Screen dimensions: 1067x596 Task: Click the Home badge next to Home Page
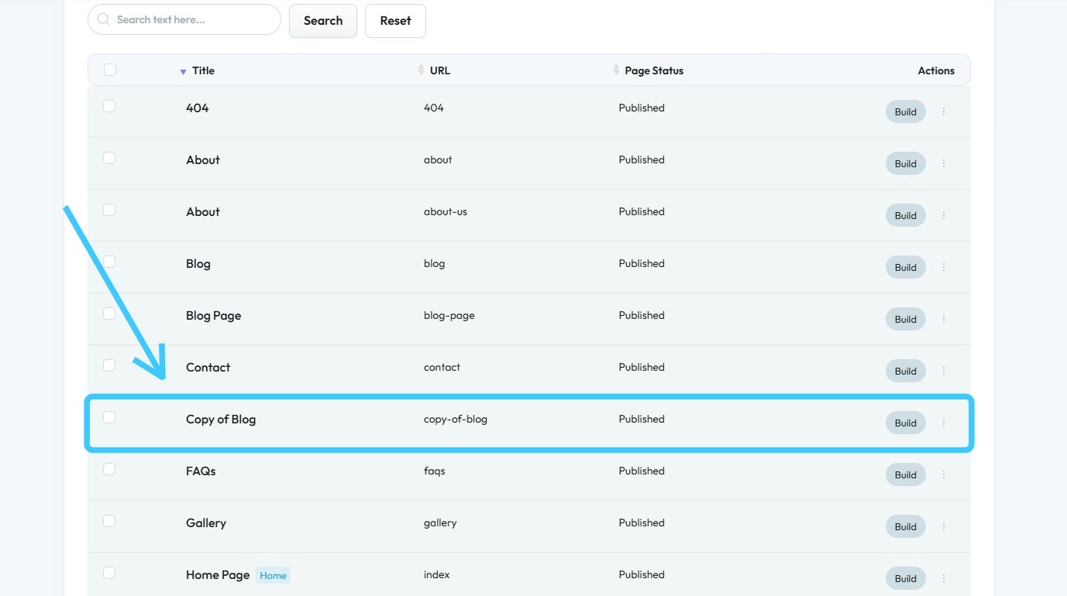tap(273, 576)
